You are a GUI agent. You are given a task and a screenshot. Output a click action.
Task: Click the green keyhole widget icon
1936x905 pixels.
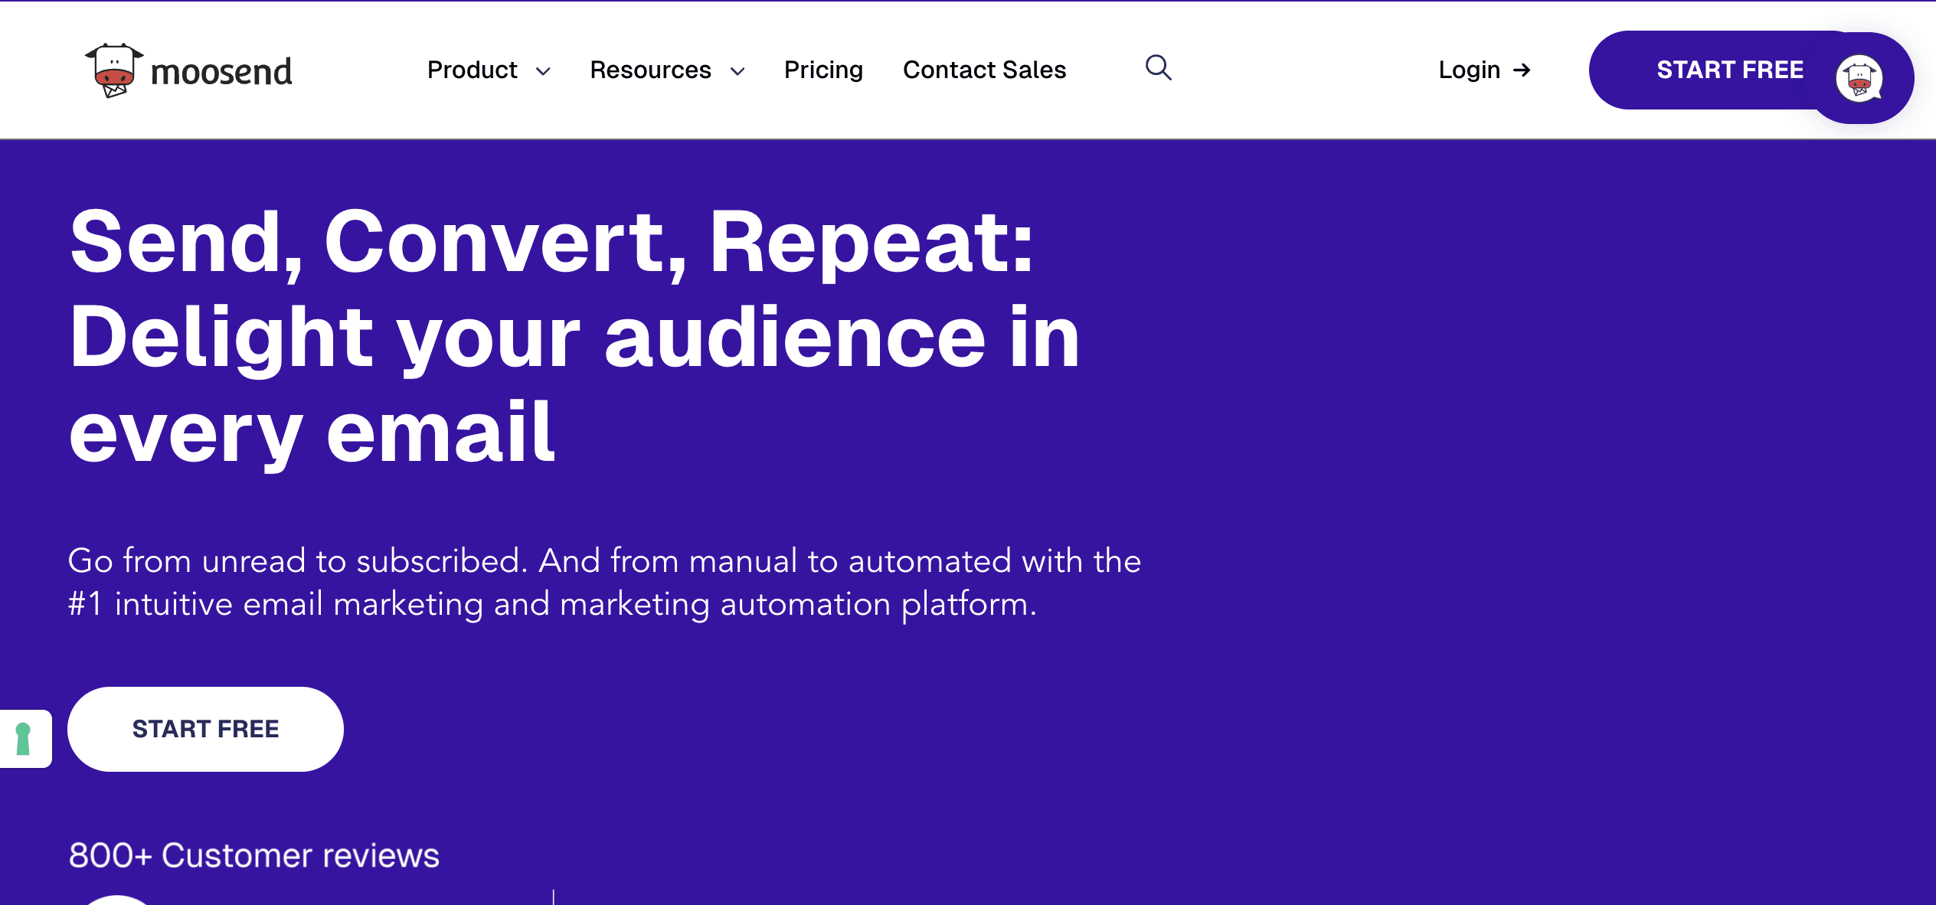point(24,739)
